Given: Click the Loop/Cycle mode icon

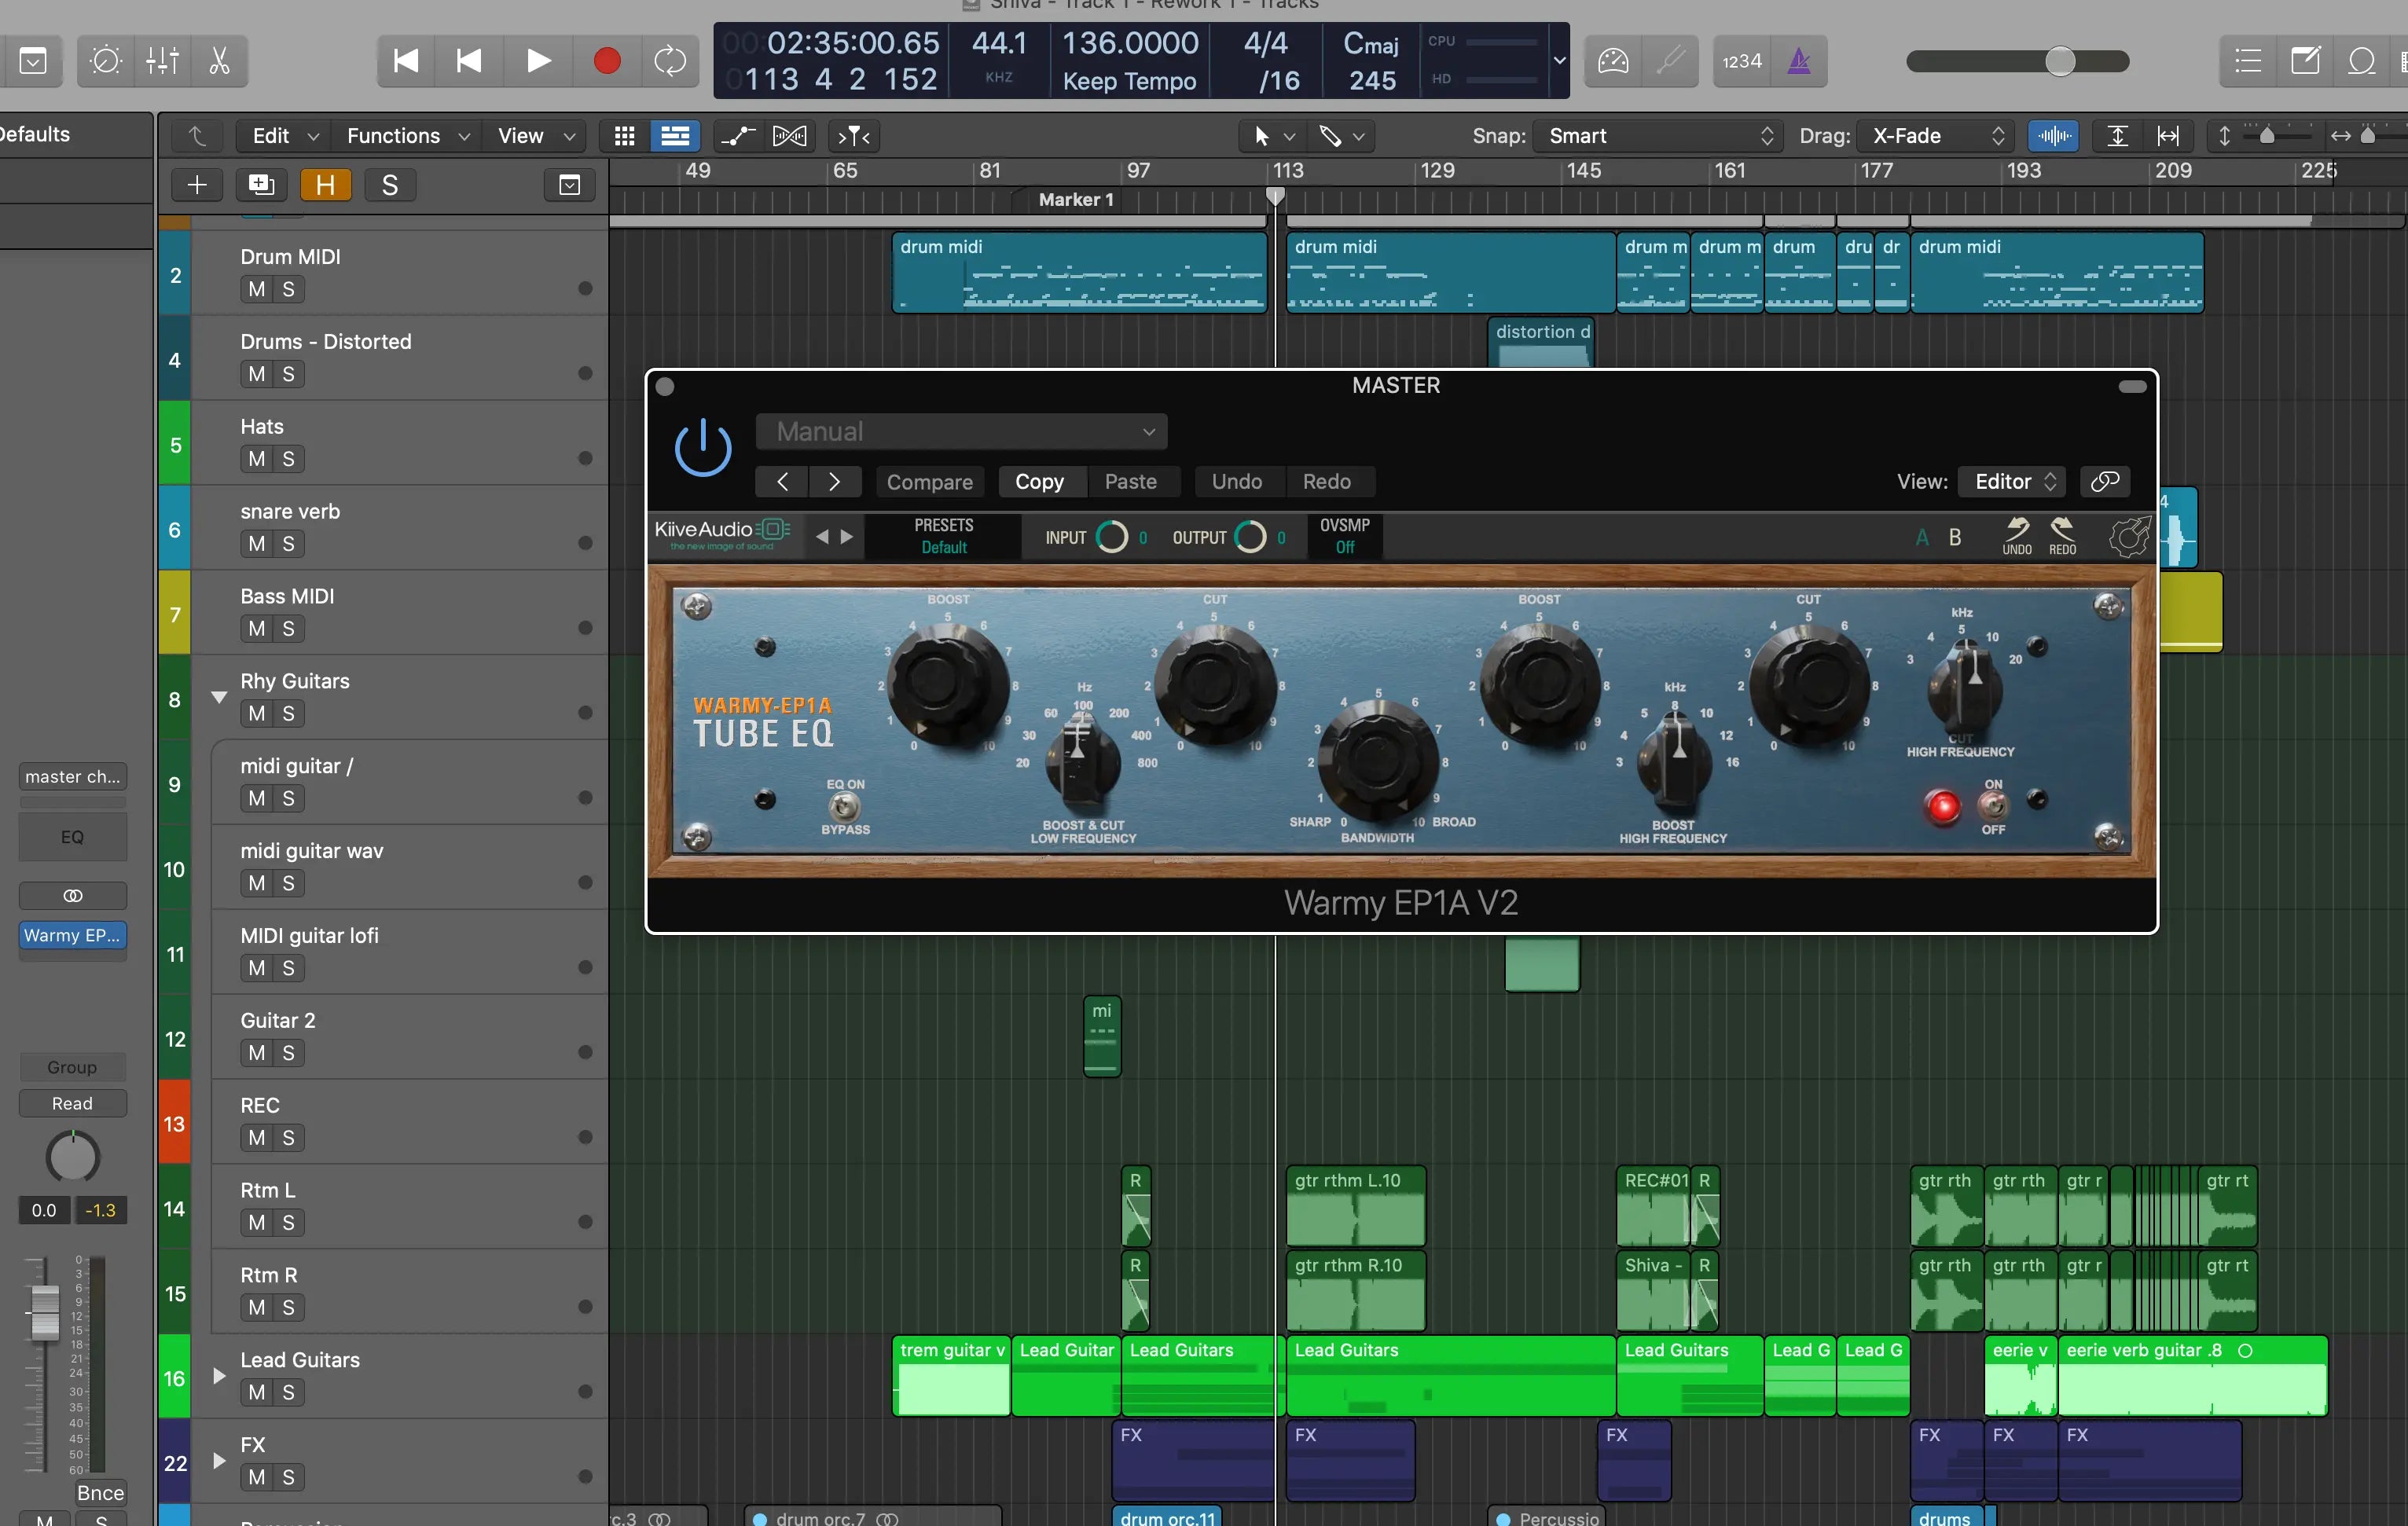Looking at the screenshot, I should click(x=672, y=60).
